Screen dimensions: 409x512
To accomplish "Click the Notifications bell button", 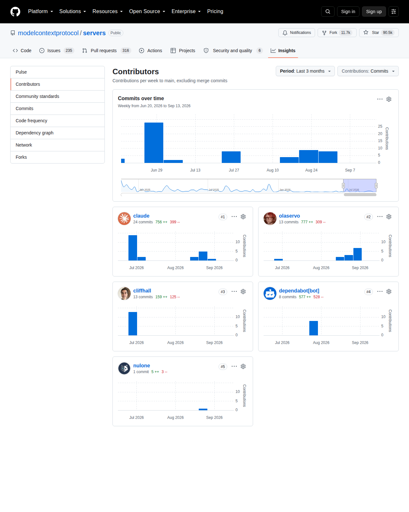I will pyautogui.click(x=297, y=33).
